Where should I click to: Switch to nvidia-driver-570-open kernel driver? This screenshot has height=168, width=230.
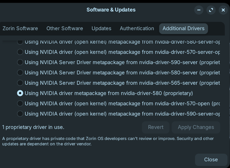coord(20,104)
